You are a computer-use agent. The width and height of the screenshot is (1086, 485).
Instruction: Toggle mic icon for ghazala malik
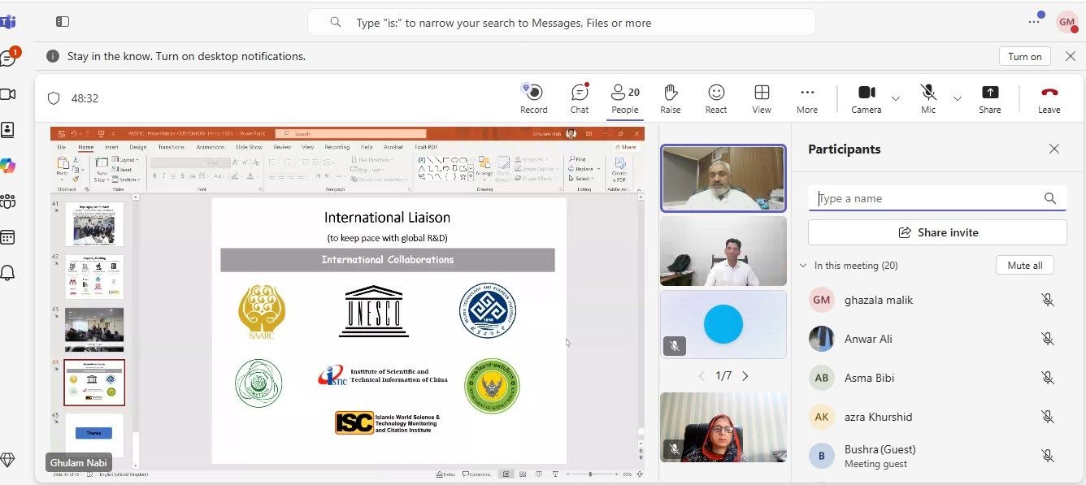click(x=1048, y=300)
